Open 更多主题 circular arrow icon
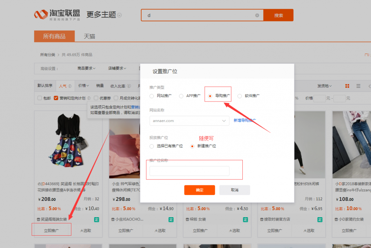This screenshot has height=248, width=371. [x=120, y=15]
